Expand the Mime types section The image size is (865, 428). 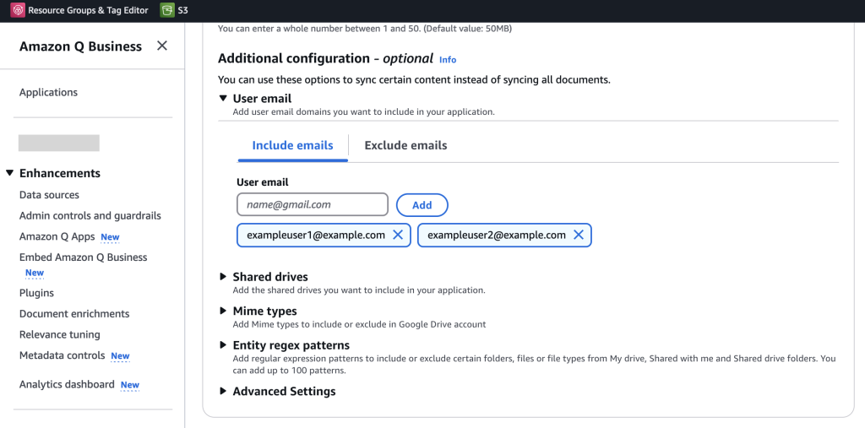(223, 311)
